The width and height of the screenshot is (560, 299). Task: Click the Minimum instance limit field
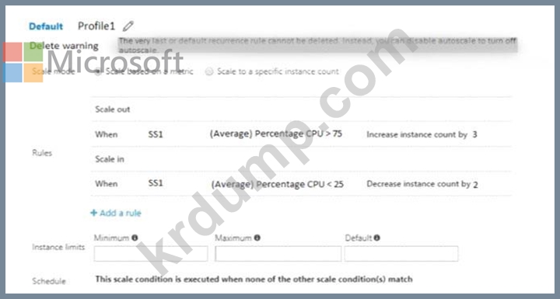pyautogui.click(x=151, y=254)
